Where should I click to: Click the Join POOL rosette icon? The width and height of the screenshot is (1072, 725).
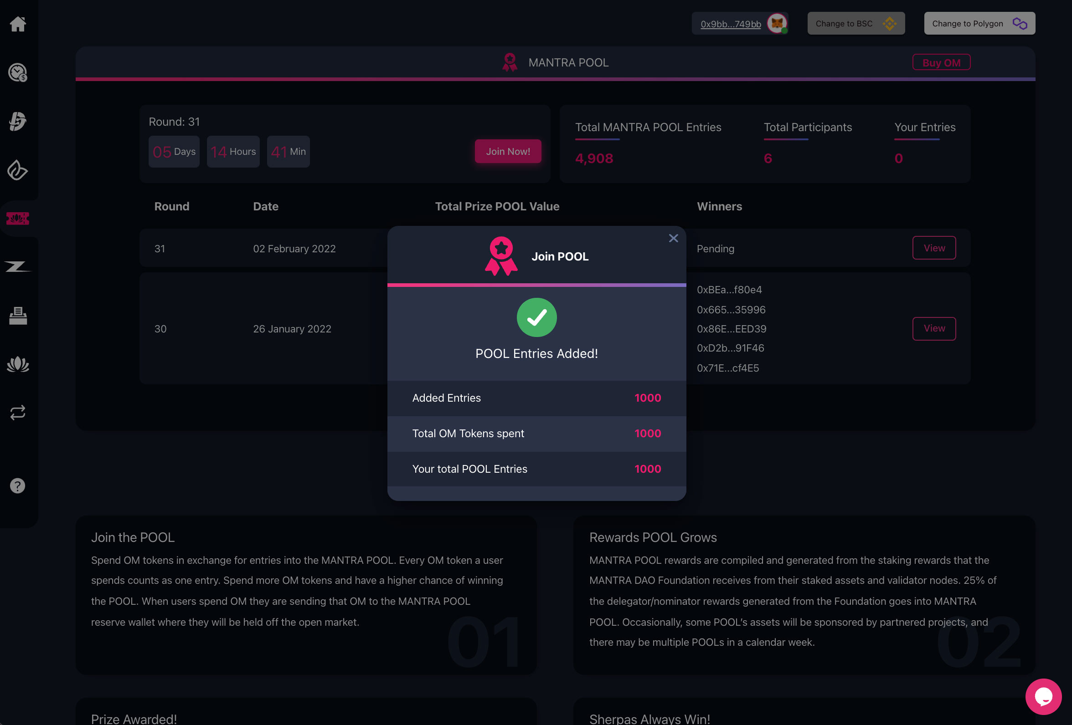[501, 256]
